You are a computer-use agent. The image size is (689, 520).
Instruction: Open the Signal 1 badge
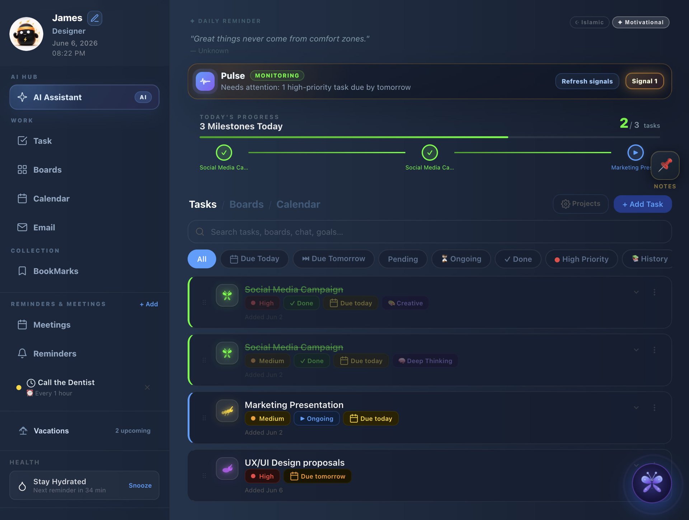tap(645, 81)
